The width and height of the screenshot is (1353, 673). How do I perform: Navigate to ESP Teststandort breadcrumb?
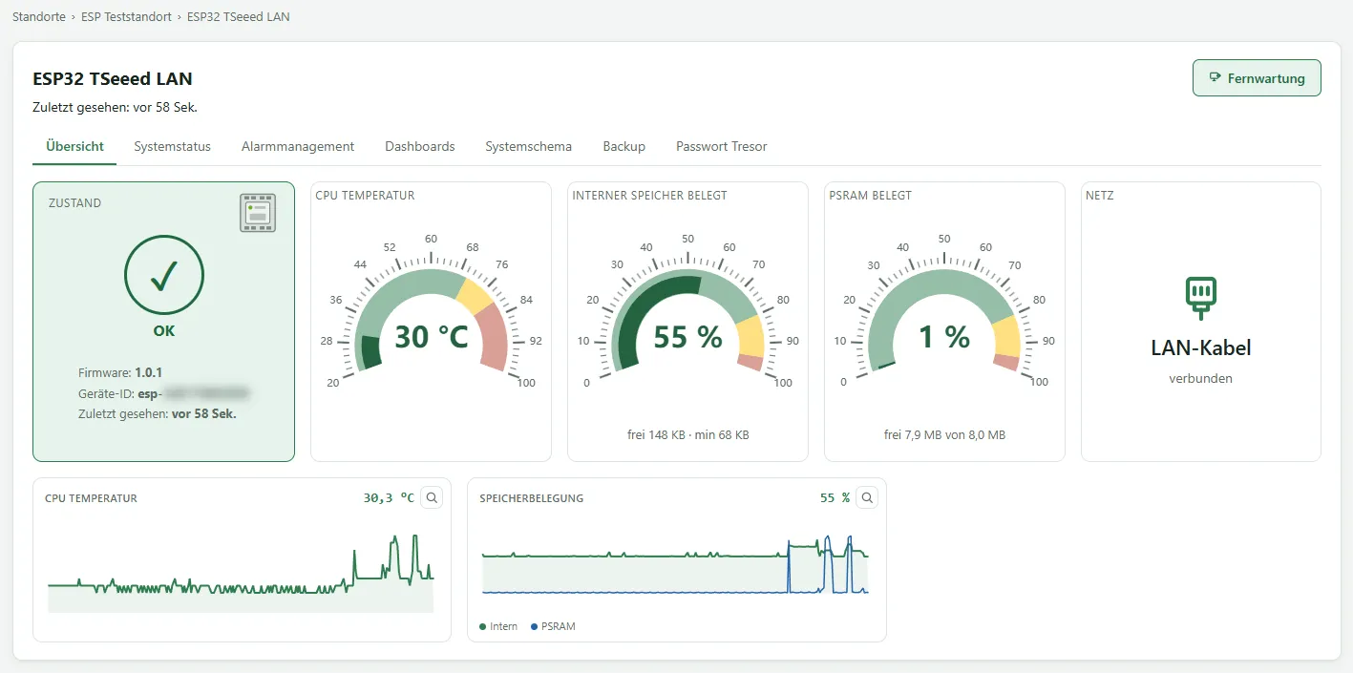128,17
